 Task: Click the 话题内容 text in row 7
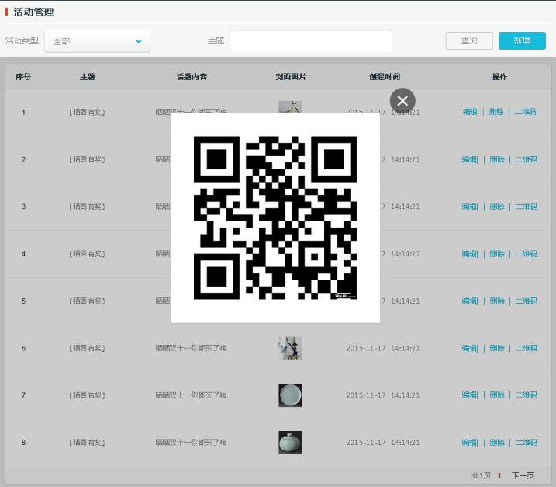tap(191, 395)
